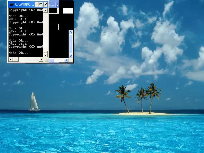This screenshot has height=153, width=204.
Task: Click the topmost "Copyright (C) And" console line
Action: point(26,10)
